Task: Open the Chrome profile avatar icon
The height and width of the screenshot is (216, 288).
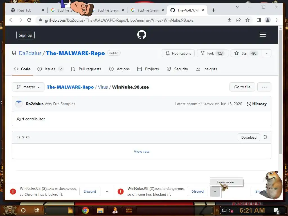Action: (268, 20)
